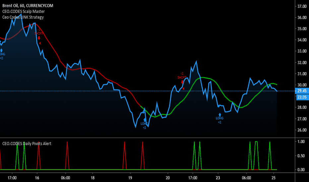309x182 pixels.
Task: Click the 33.00 price axis label
Action: [x=302, y=51]
